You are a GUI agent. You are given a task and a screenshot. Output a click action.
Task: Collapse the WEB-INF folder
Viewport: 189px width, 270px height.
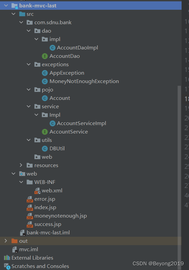(21, 182)
